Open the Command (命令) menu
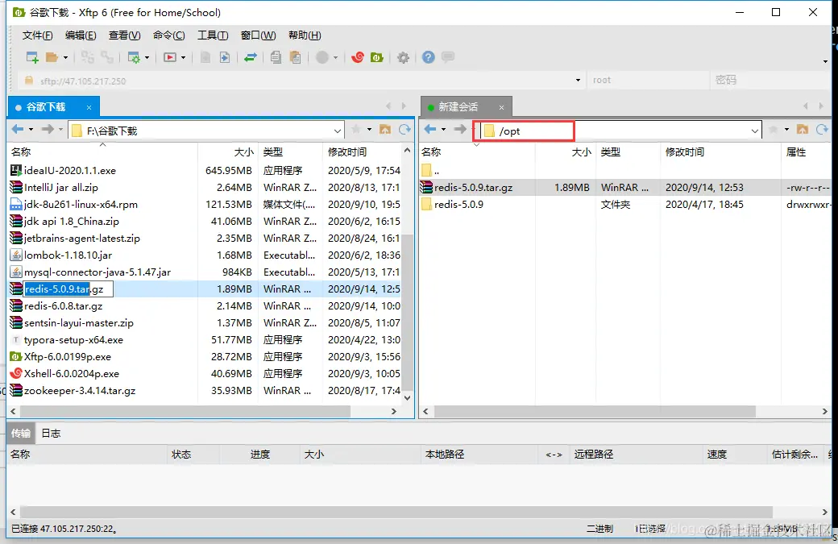 tap(169, 35)
